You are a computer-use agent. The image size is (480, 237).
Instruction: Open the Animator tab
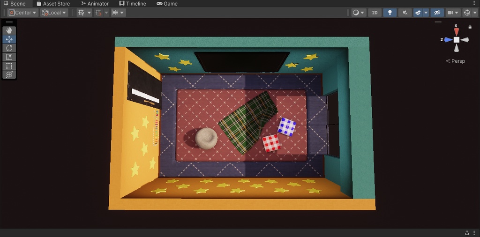point(95,4)
